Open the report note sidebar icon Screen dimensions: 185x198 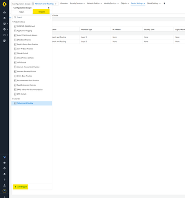pos(4,41)
